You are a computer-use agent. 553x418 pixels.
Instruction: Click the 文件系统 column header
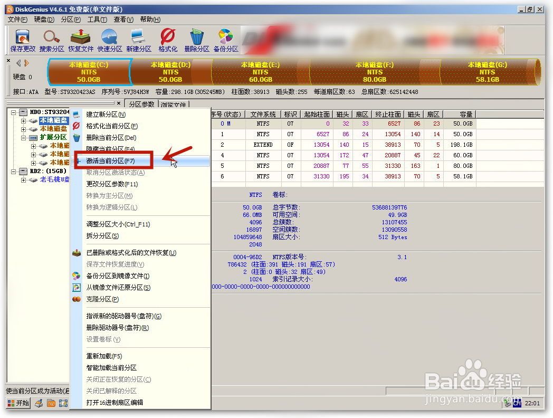click(x=263, y=115)
